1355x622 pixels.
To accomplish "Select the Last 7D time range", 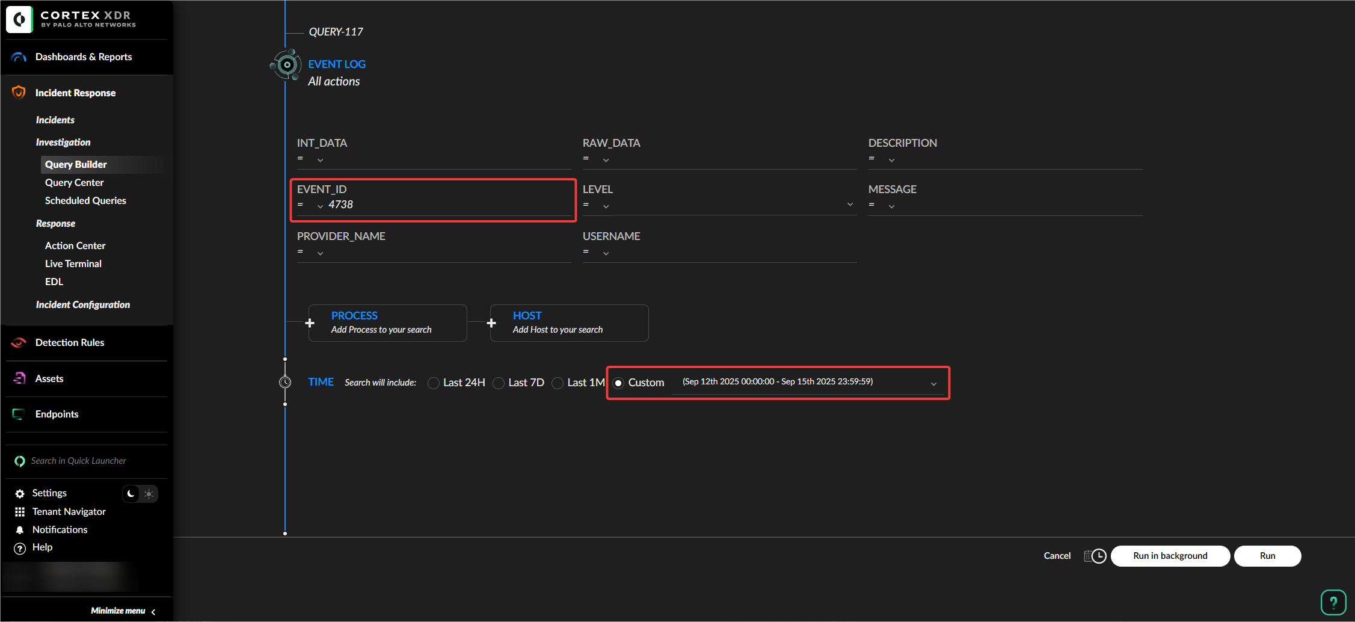I will [x=498, y=383].
